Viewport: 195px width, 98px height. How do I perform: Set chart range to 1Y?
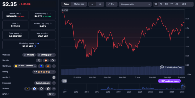(172, 4)
